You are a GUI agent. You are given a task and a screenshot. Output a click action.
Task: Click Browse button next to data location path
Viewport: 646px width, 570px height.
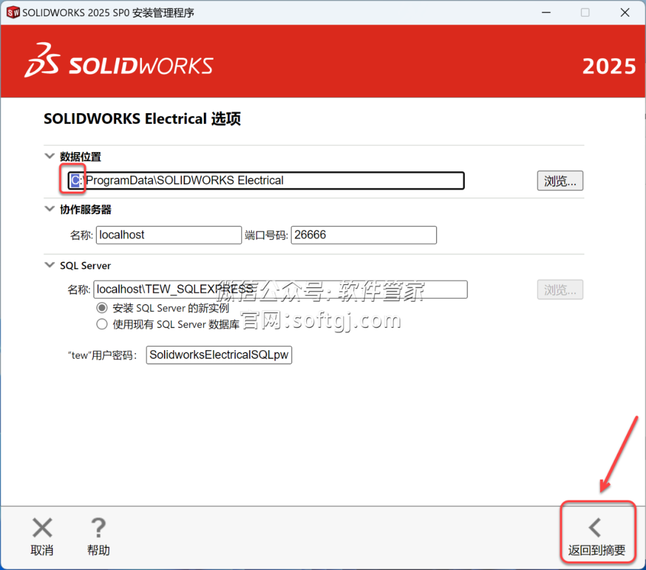(x=560, y=181)
